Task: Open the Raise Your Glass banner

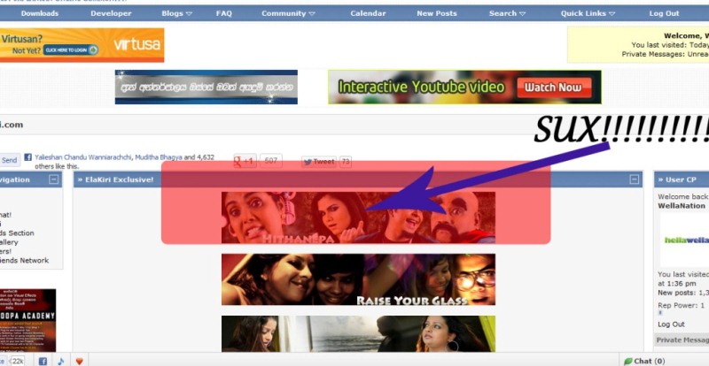Action: click(x=358, y=279)
